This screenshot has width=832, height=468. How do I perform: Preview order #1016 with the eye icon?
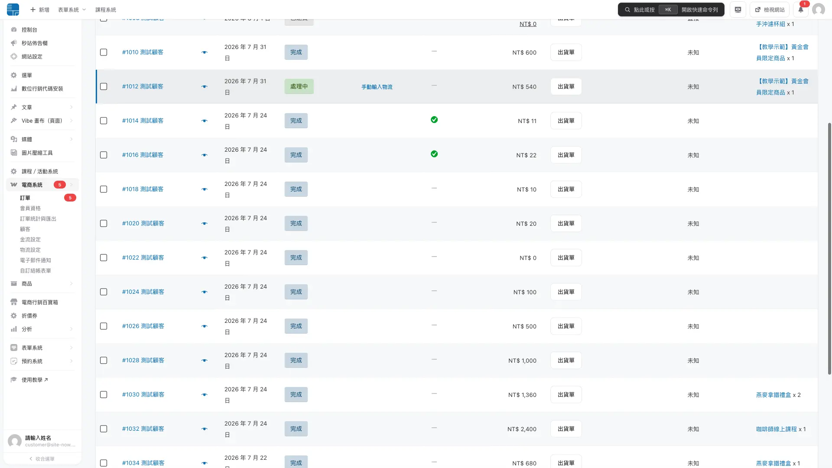point(205,155)
